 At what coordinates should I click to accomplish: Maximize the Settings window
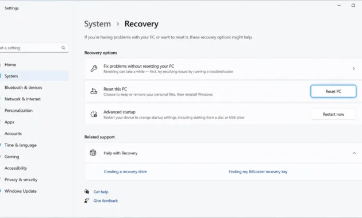[353, 5]
